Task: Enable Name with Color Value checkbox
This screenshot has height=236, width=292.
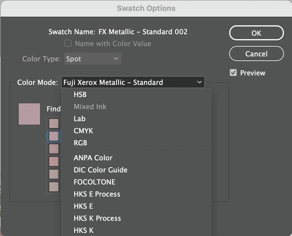Action: [68, 43]
